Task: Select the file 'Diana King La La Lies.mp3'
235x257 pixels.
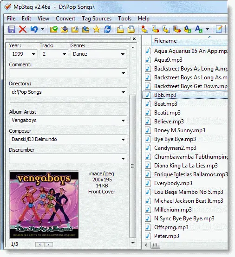Action: click(186, 166)
